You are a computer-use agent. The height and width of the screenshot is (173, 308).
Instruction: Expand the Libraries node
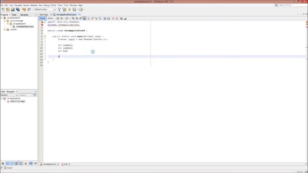5,29
